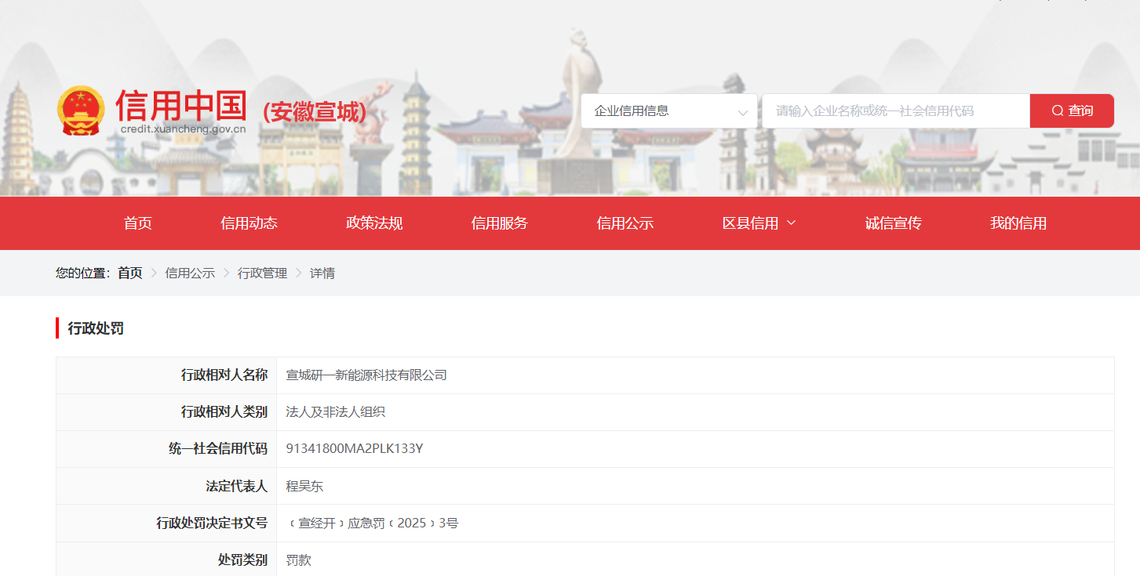The image size is (1140, 576).
Task: Click the 首页 breadcrumb link
Action: (x=130, y=274)
